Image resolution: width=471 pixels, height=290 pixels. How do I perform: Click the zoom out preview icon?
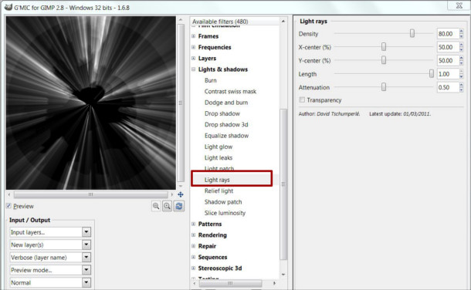[x=156, y=206]
